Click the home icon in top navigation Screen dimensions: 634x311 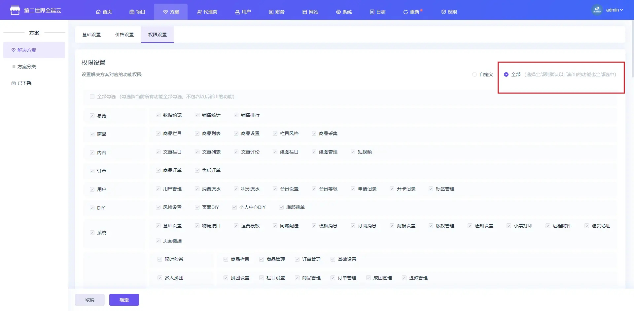(x=98, y=12)
